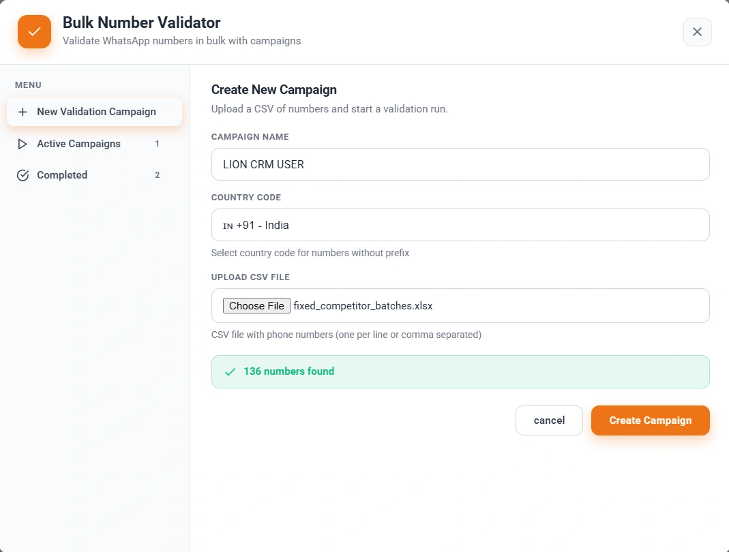
Task: Click the Active Campaigns count badge 1
Action: [157, 144]
